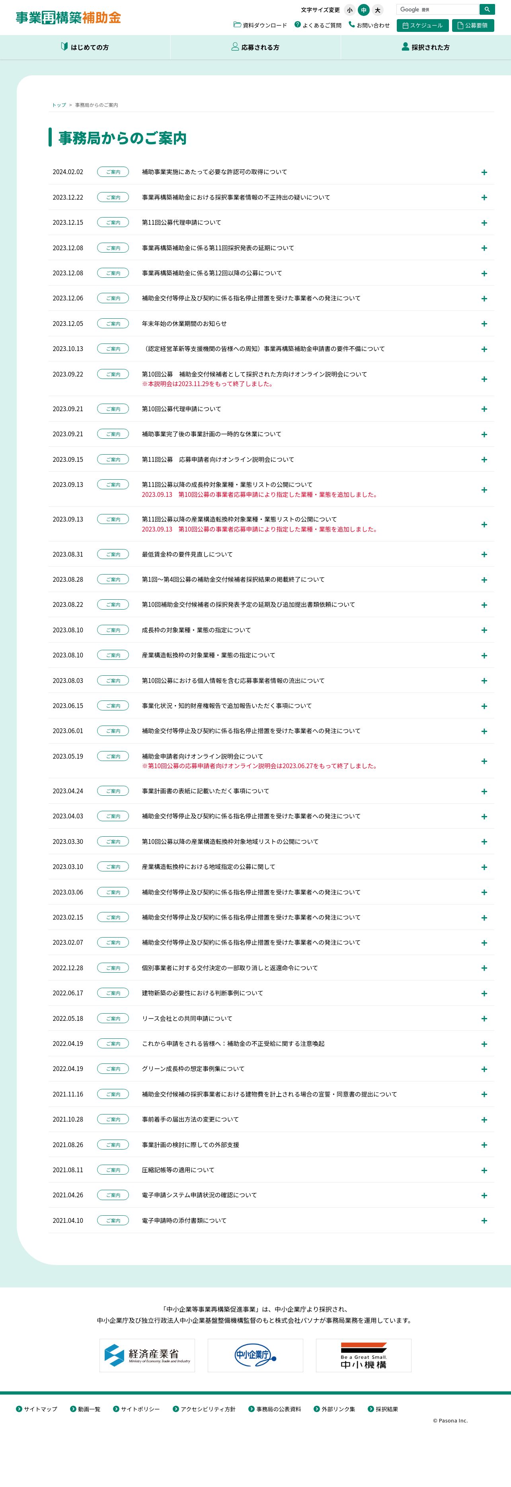Open 電子申請システム申請状況の確認 title
The image size is (511, 1487).
click(x=199, y=1195)
